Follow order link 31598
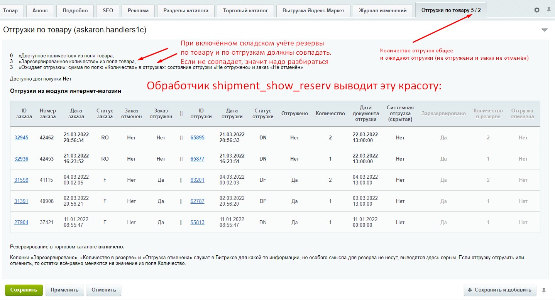Screen dimensions: 555x300 pos(21,180)
